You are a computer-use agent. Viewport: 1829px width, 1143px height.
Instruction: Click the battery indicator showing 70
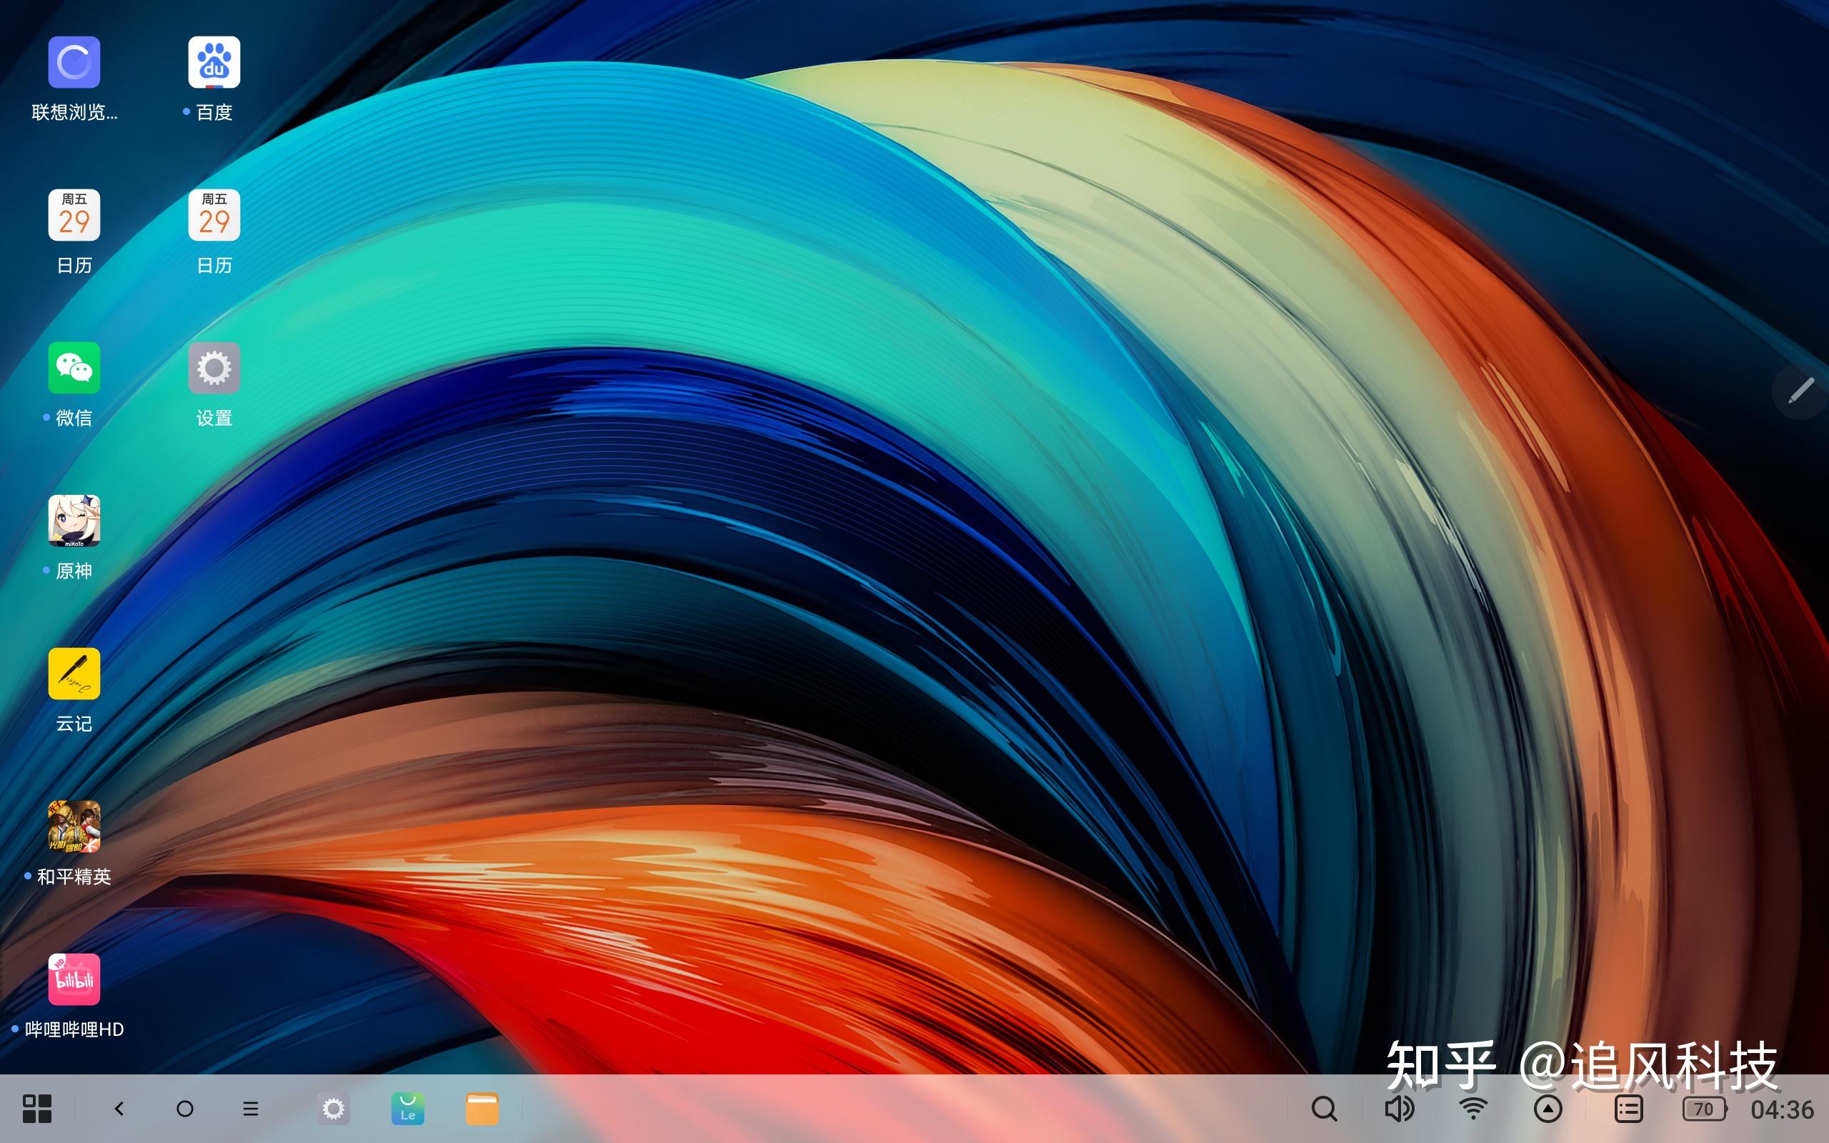(x=1704, y=1109)
